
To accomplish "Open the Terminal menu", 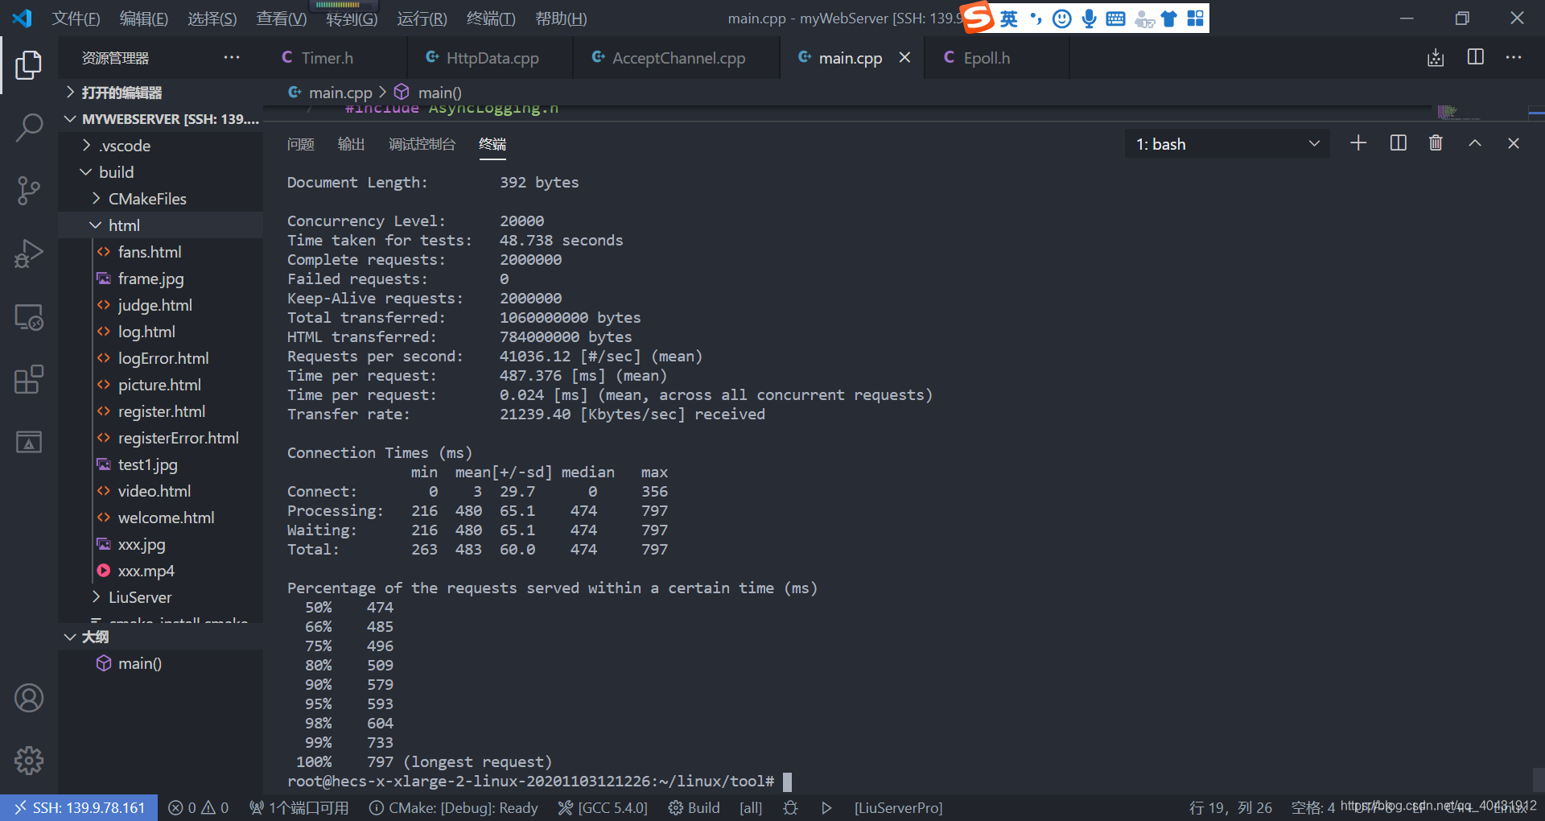I will 491,18.
